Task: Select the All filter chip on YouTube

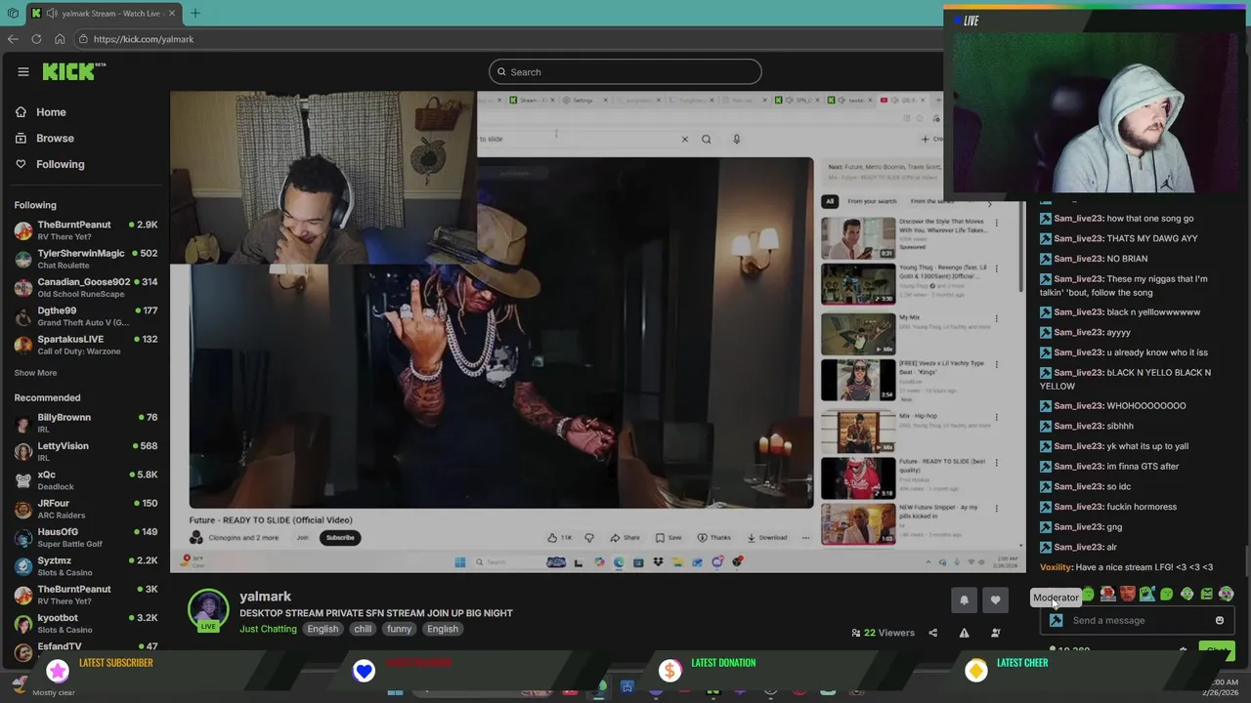Action: [x=830, y=201]
